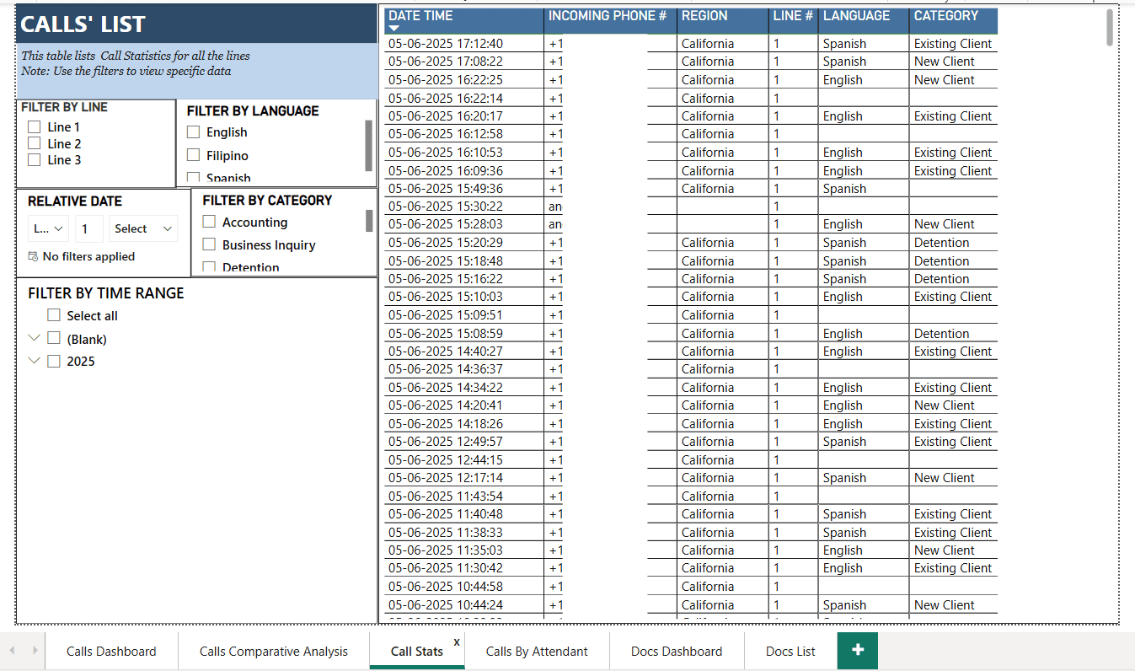The image size is (1135, 671).
Task: Sort by REGION column header
Action: 704,15
